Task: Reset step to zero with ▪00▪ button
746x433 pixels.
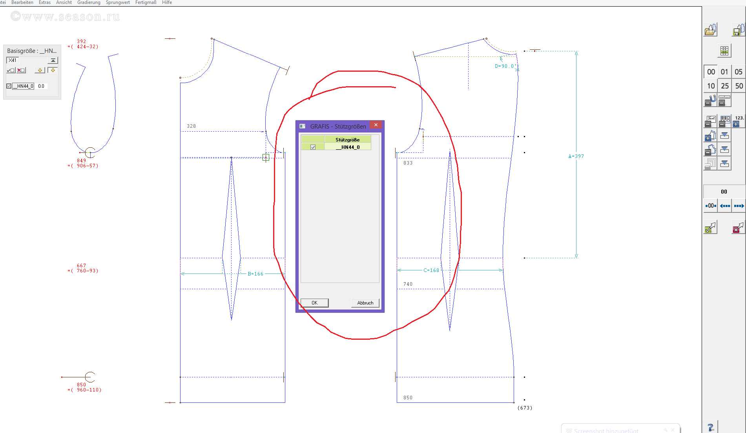Action: pos(711,206)
